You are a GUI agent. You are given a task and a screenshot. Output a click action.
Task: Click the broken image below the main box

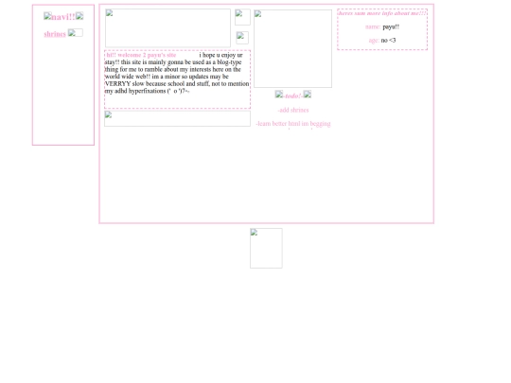point(266,248)
